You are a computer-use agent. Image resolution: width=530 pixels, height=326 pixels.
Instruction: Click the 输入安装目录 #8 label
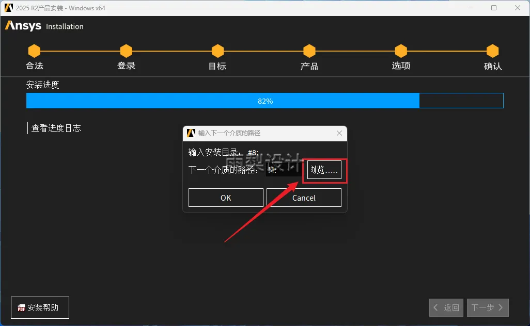224,153
